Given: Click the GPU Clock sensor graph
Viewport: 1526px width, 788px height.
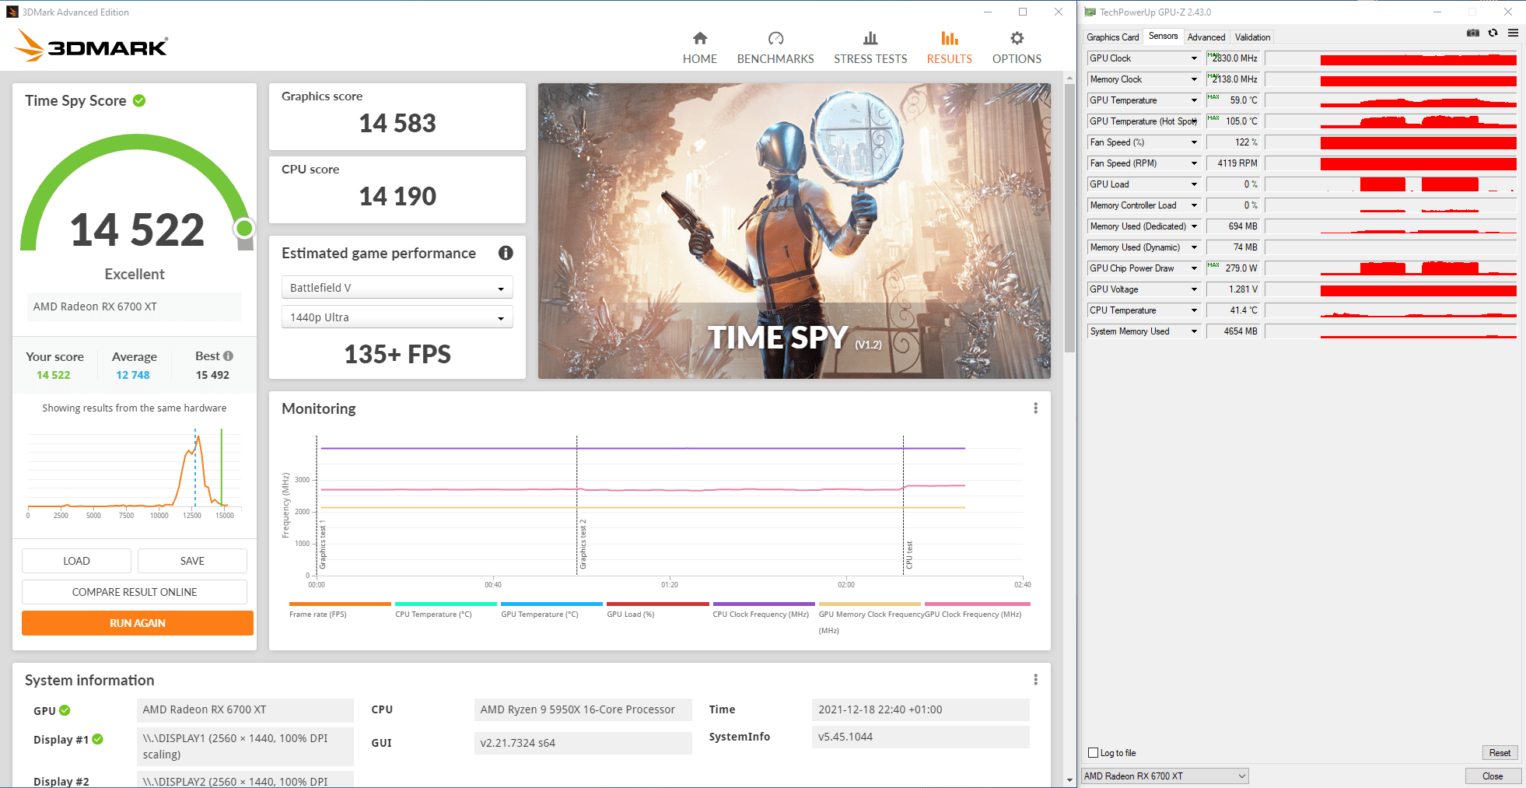Looking at the screenshot, I should 1391,58.
